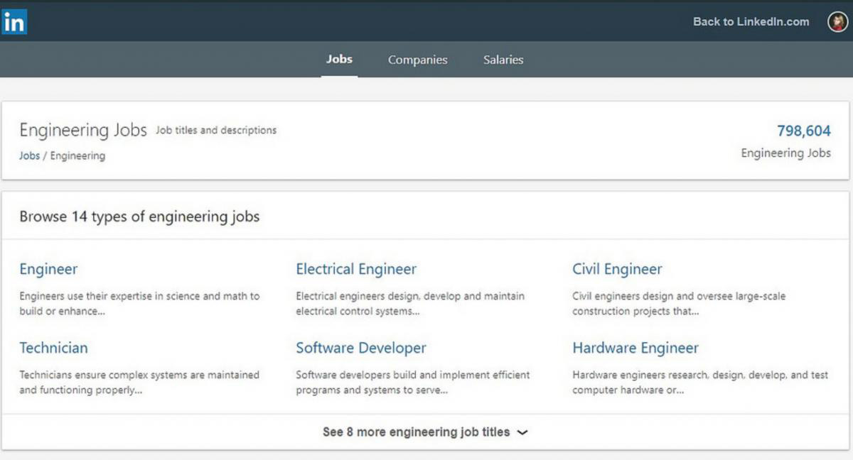Open the Electrical Engineer job title
This screenshot has width=853, height=460.
pyautogui.click(x=356, y=269)
